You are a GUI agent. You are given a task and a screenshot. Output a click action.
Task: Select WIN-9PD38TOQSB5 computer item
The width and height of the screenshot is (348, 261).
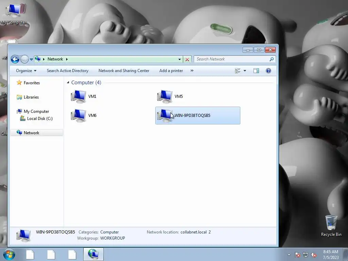197,116
